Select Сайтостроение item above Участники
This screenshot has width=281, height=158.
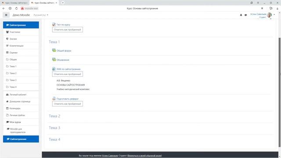click(x=21, y=25)
